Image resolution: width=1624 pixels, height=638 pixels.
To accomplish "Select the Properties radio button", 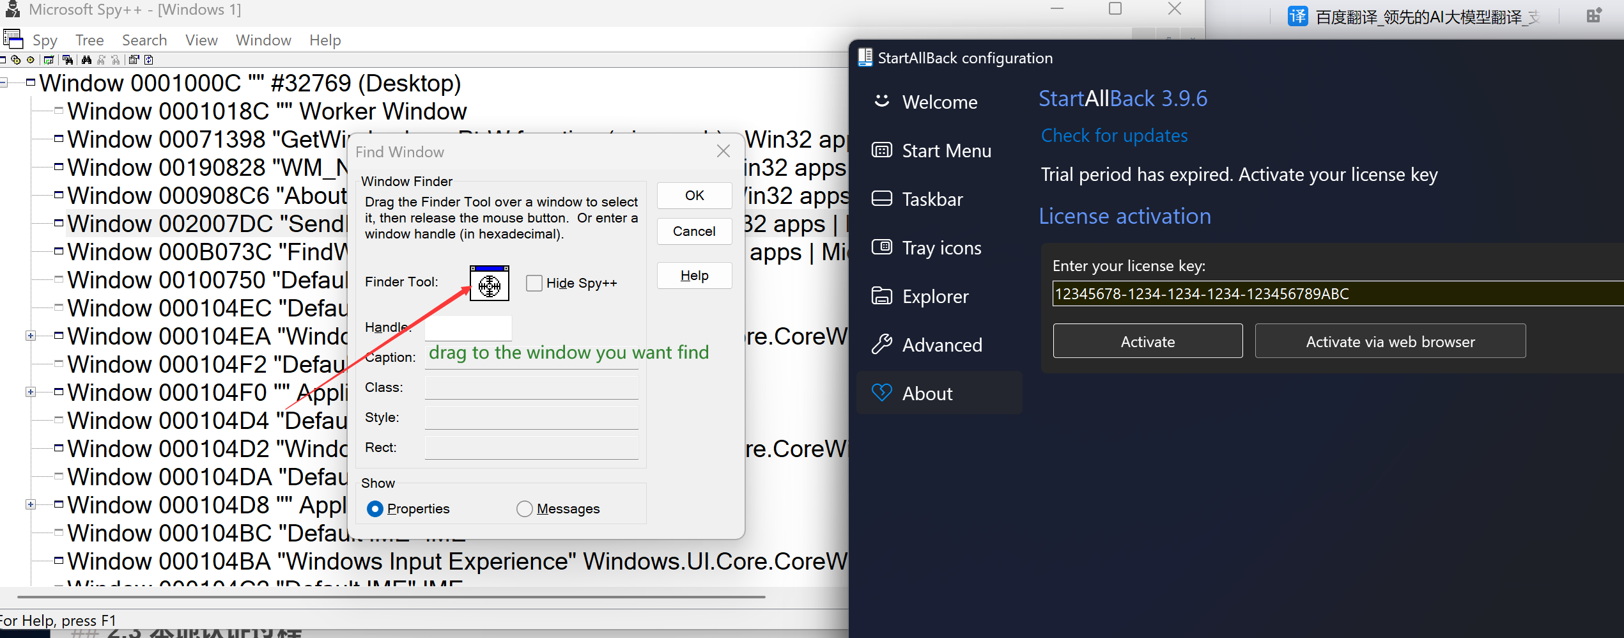I will click(x=375, y=509).
